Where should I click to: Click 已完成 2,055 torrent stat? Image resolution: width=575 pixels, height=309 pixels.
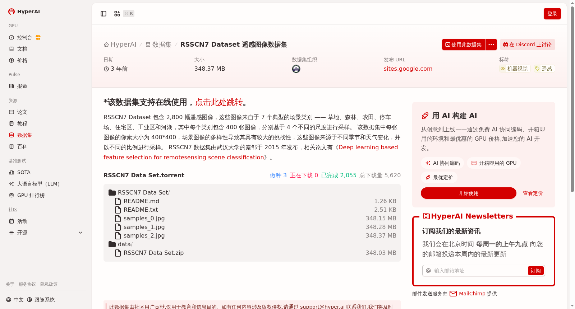339,175
